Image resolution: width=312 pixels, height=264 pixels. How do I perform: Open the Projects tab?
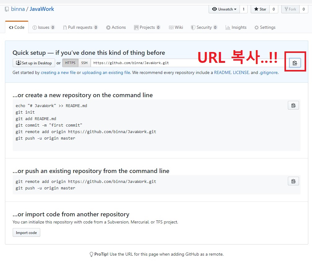point(147,27)
